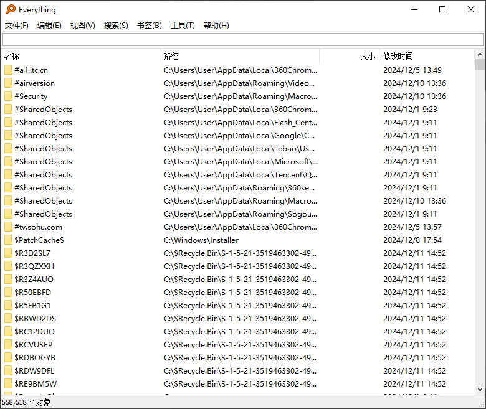The image size is (486, 409).
Task: Click the path containing Flash_Cent
Action: click(x=241, y=123)
